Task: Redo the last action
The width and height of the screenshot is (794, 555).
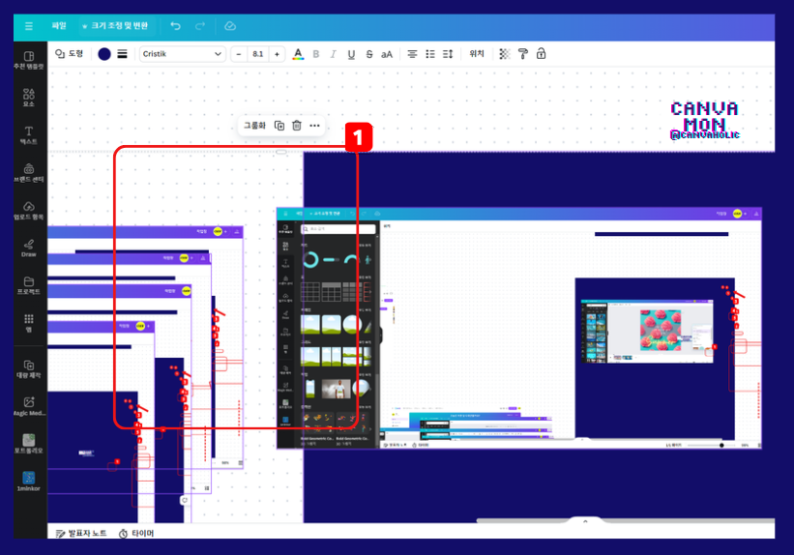Action: [x=200, y=26]
